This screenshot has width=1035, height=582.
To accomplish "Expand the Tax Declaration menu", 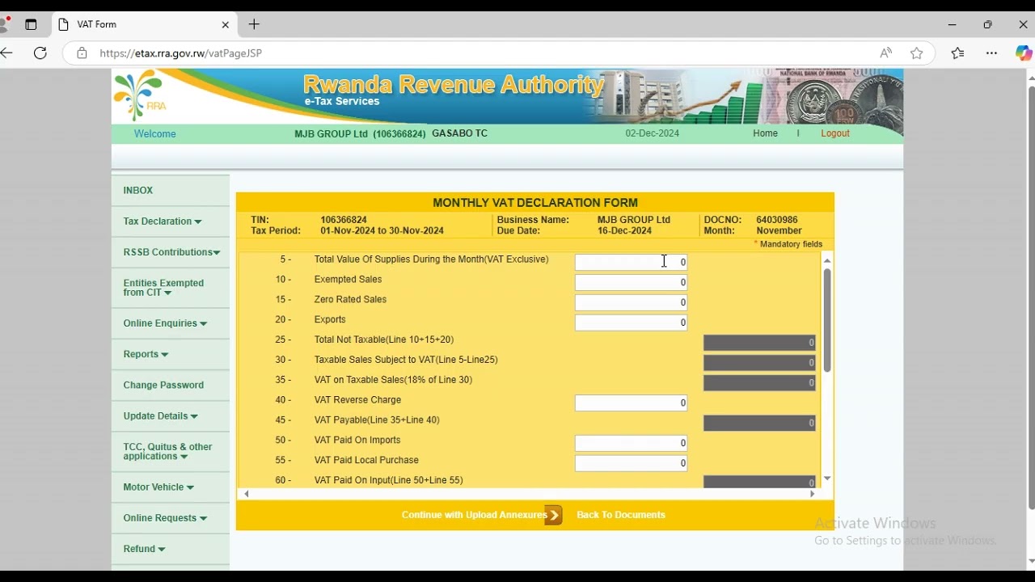I will tap(171, 221).
